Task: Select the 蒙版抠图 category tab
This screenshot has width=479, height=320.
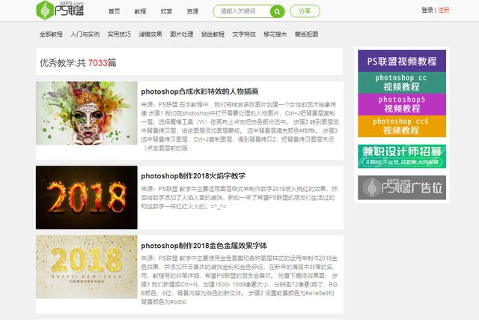Action: coord(306,34)
